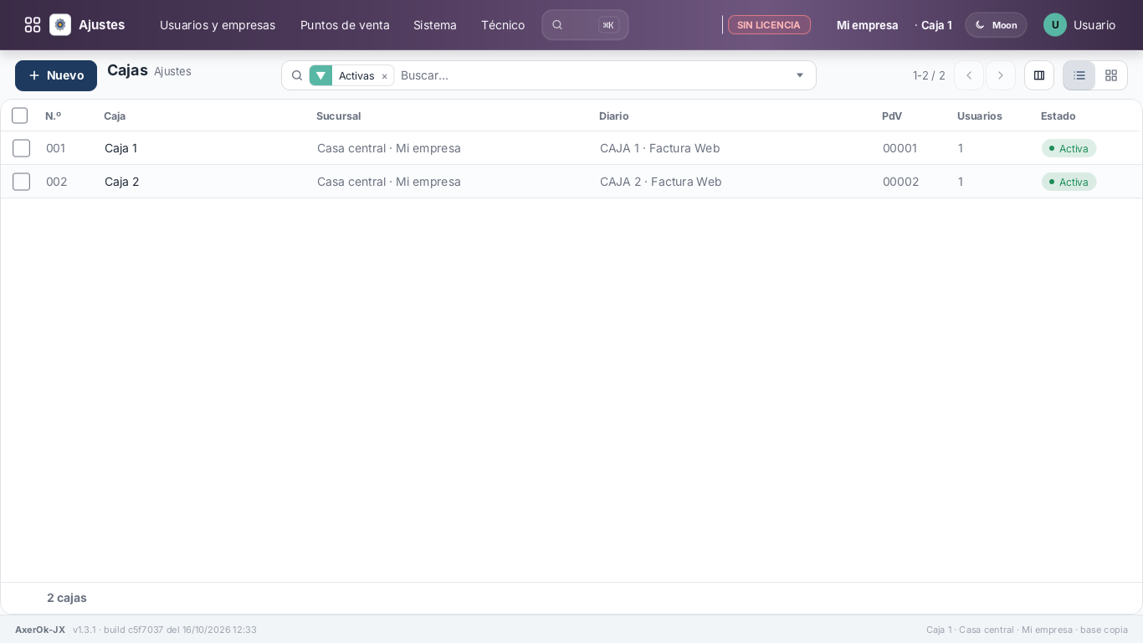Click Mi empresa company selector
This screenshot has height=643, width=1143.
868,25
